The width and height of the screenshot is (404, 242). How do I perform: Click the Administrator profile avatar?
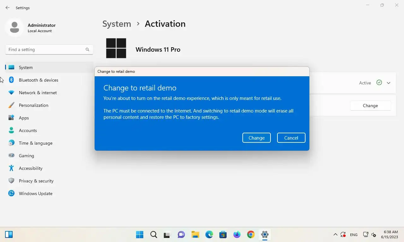[15, 27]
